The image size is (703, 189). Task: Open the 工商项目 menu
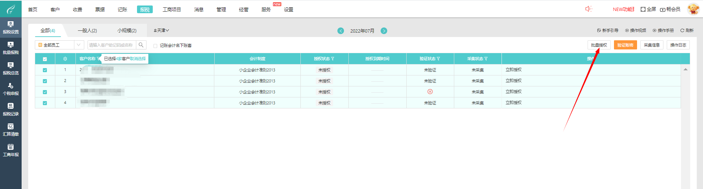[171, 10]
